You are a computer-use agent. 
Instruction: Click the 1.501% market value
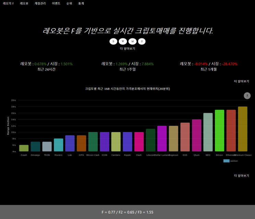pos(67,64)
